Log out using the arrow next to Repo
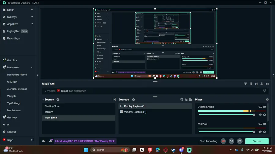 32,140
